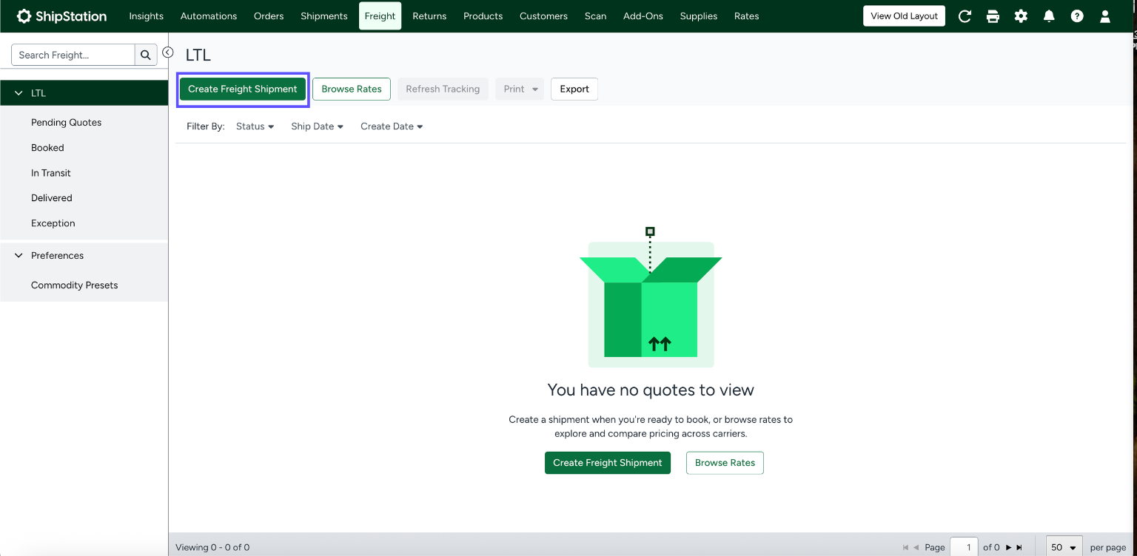The width and height of the screenshot is (1137, 556).
Task: Select In Transit in sidebar
Action: point(51,173)
